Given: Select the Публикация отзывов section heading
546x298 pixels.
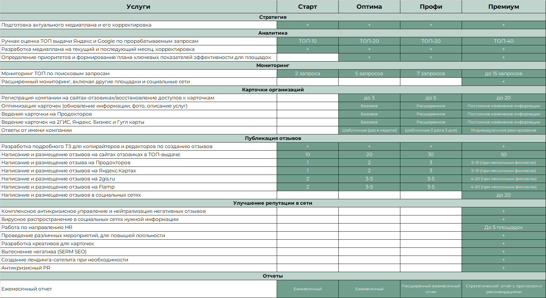Looking at the screenshot, I should (x=273, y=138).
